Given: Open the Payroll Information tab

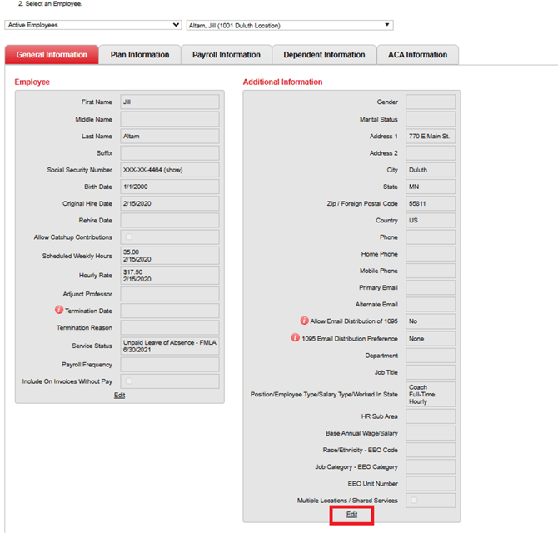Looking at the screenshot, I should [227, 55].
